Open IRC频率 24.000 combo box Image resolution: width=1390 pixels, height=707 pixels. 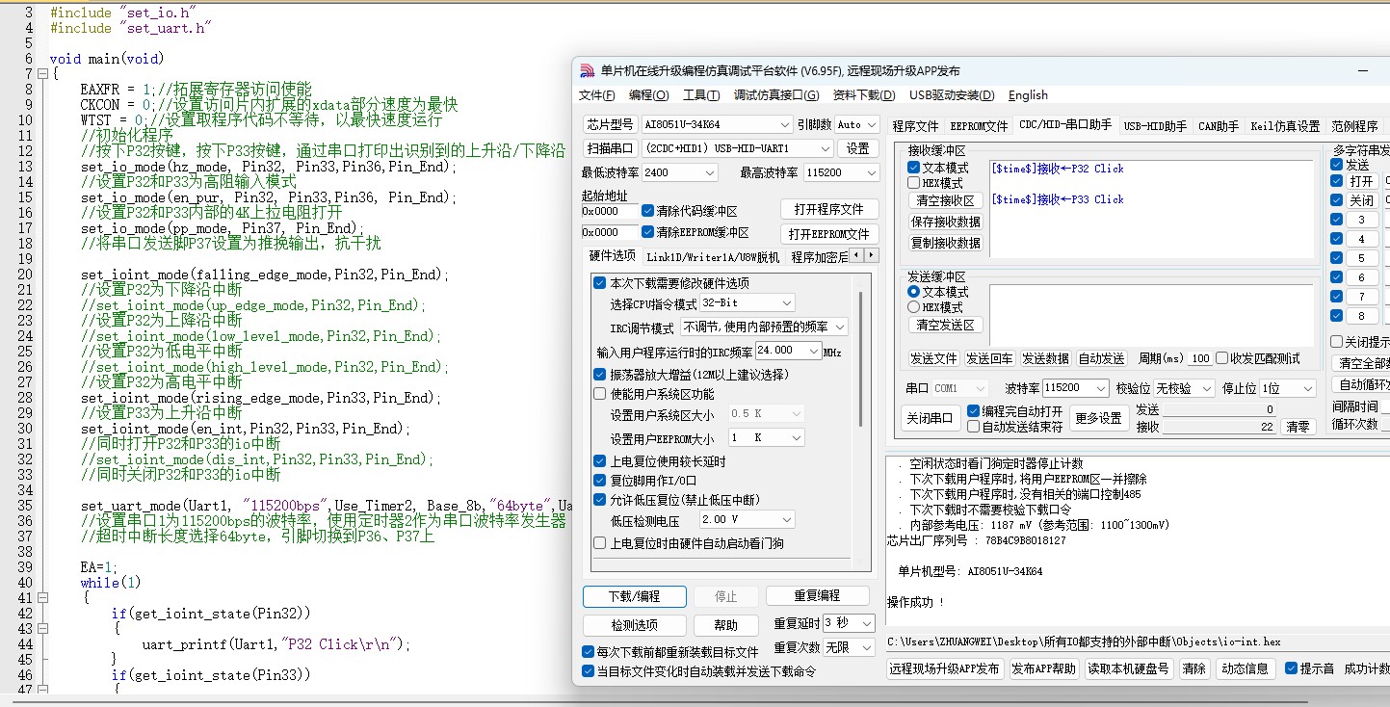coord(788,351)
